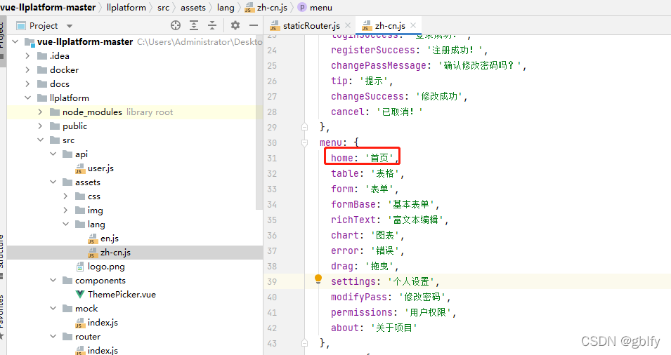Expand the docs folder arrow
Image resolution: width=671 pixels, height=355 pixels.
click(28, 83)
